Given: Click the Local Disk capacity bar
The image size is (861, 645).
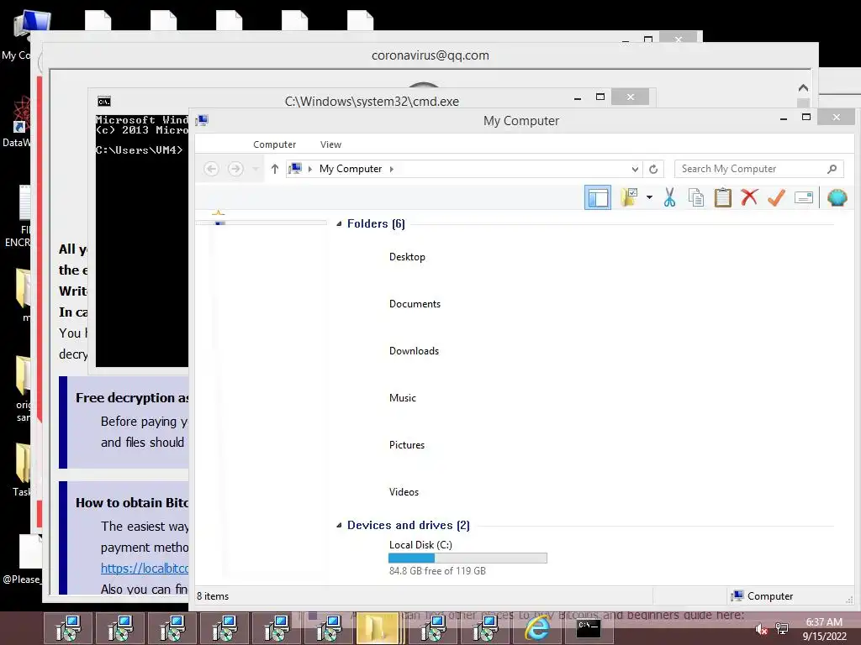Looking at the screenshot, I should [467, 558].
